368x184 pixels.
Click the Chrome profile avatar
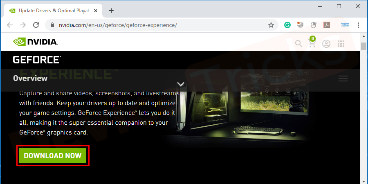[x=345, y=25]
